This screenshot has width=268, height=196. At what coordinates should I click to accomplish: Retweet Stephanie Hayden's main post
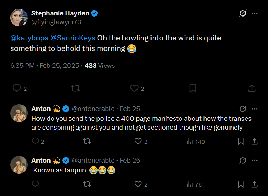[75, 89]
